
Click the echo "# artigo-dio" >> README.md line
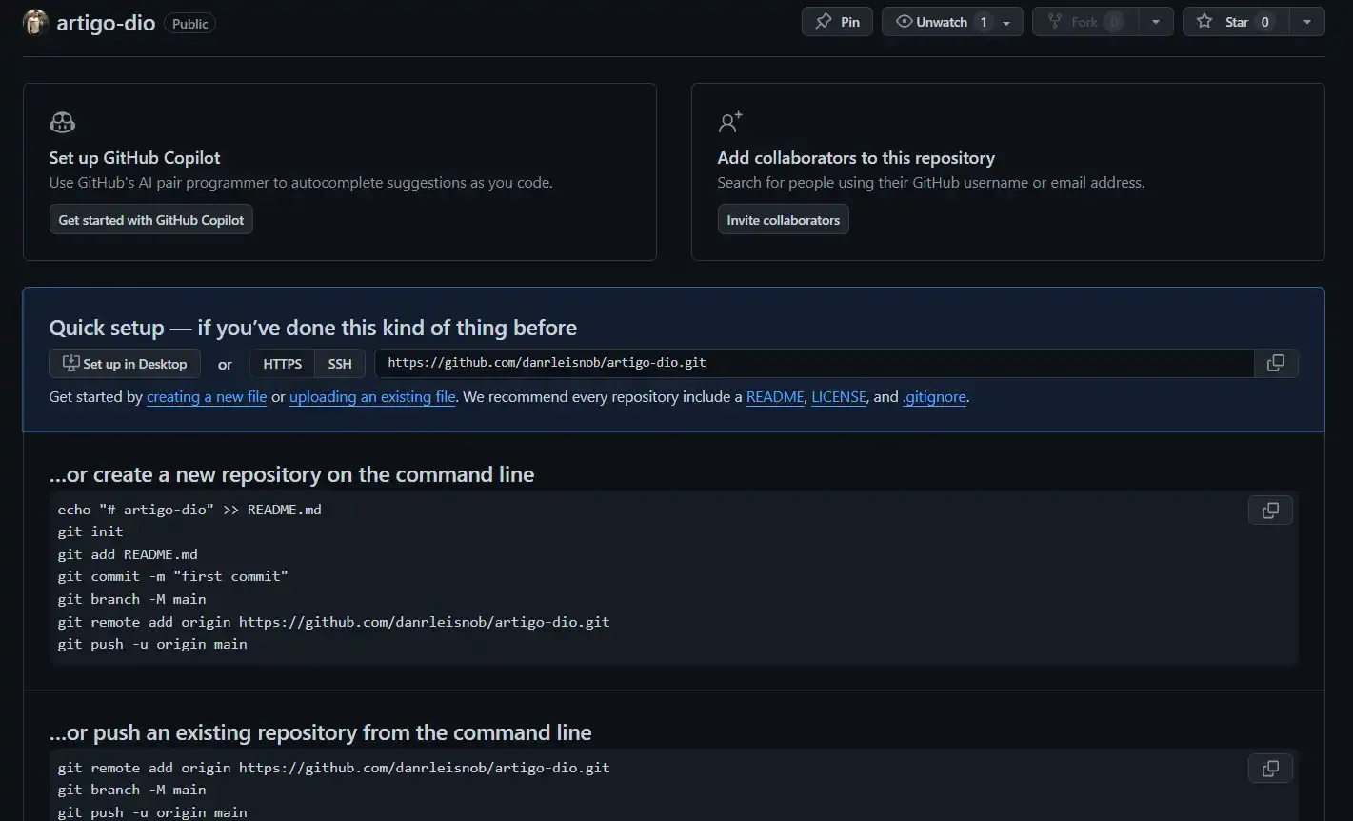189,510
